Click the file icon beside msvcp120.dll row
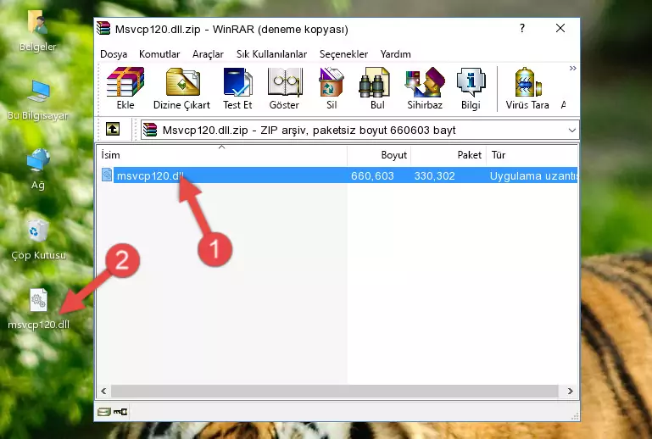This screenshot has width=652, height=439. coord(107,175)
